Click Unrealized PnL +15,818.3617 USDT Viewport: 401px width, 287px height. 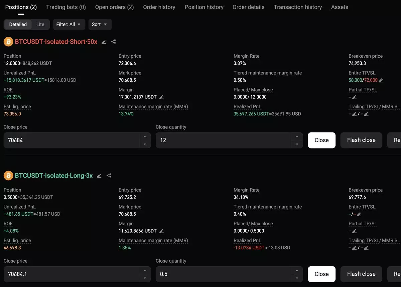[24, 80]
